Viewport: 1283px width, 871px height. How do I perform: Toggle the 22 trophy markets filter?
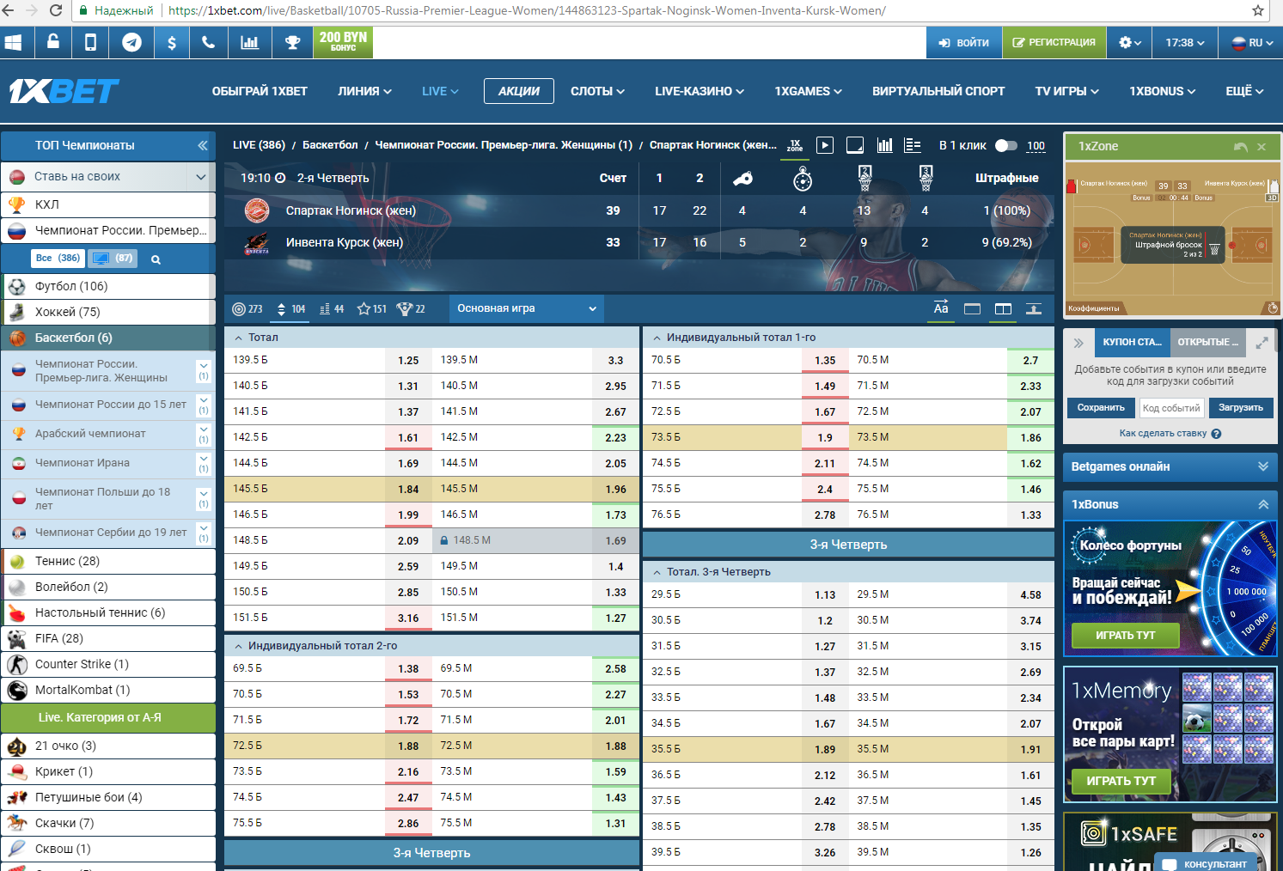(411, 309)
